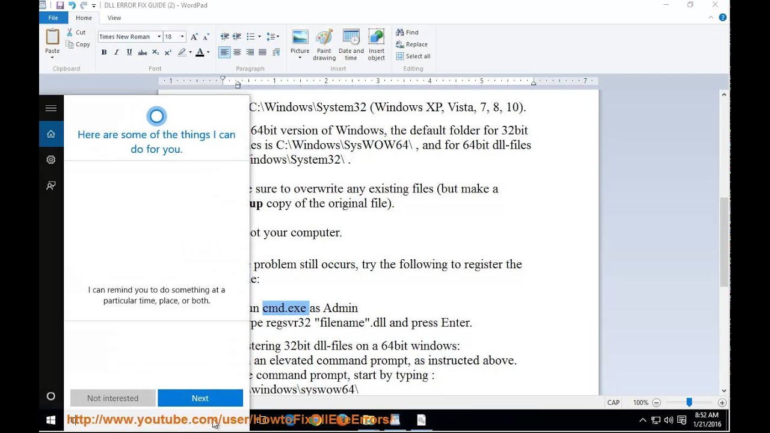Open the Paragraph dialog icon
770x433 pixels.
click(276, 52)
